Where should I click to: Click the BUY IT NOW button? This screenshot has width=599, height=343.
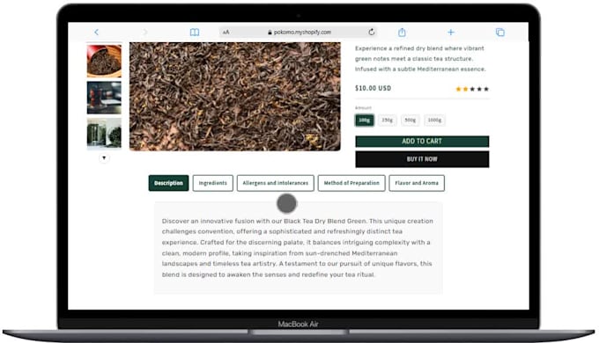click(422, 159)
